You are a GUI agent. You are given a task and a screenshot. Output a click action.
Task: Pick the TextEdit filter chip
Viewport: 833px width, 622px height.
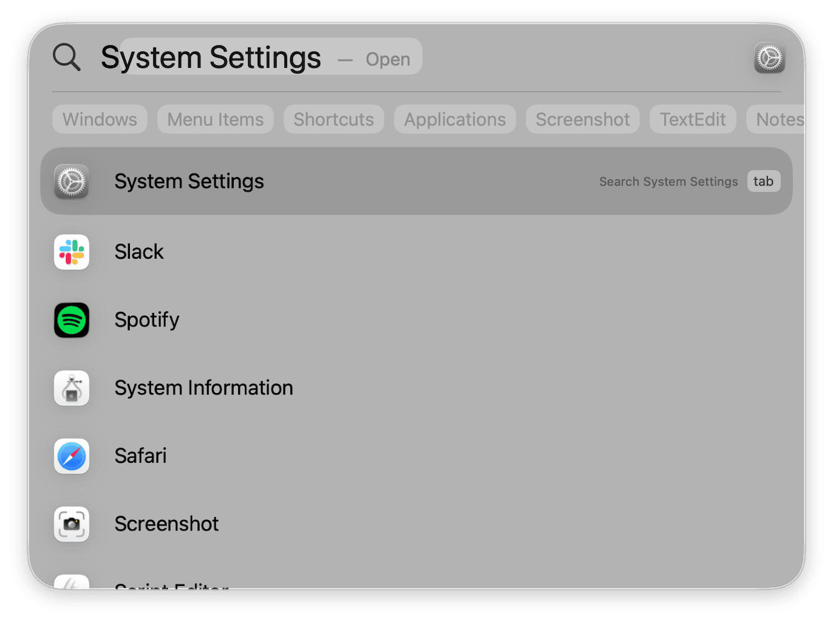click(693, 119)
